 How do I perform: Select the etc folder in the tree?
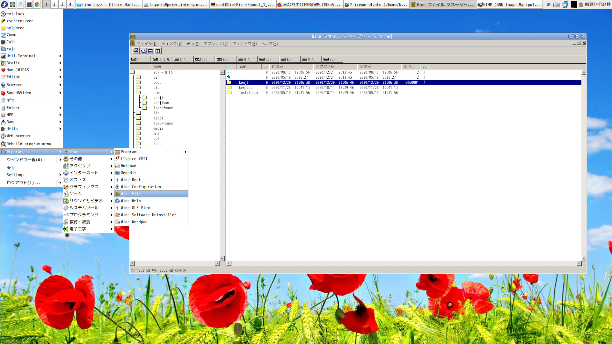156,88
